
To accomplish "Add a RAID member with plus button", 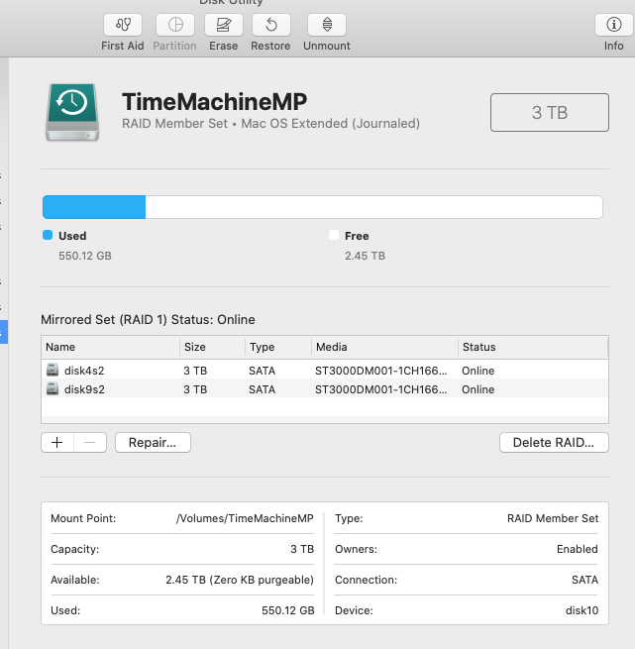I will tap(57, 443).
